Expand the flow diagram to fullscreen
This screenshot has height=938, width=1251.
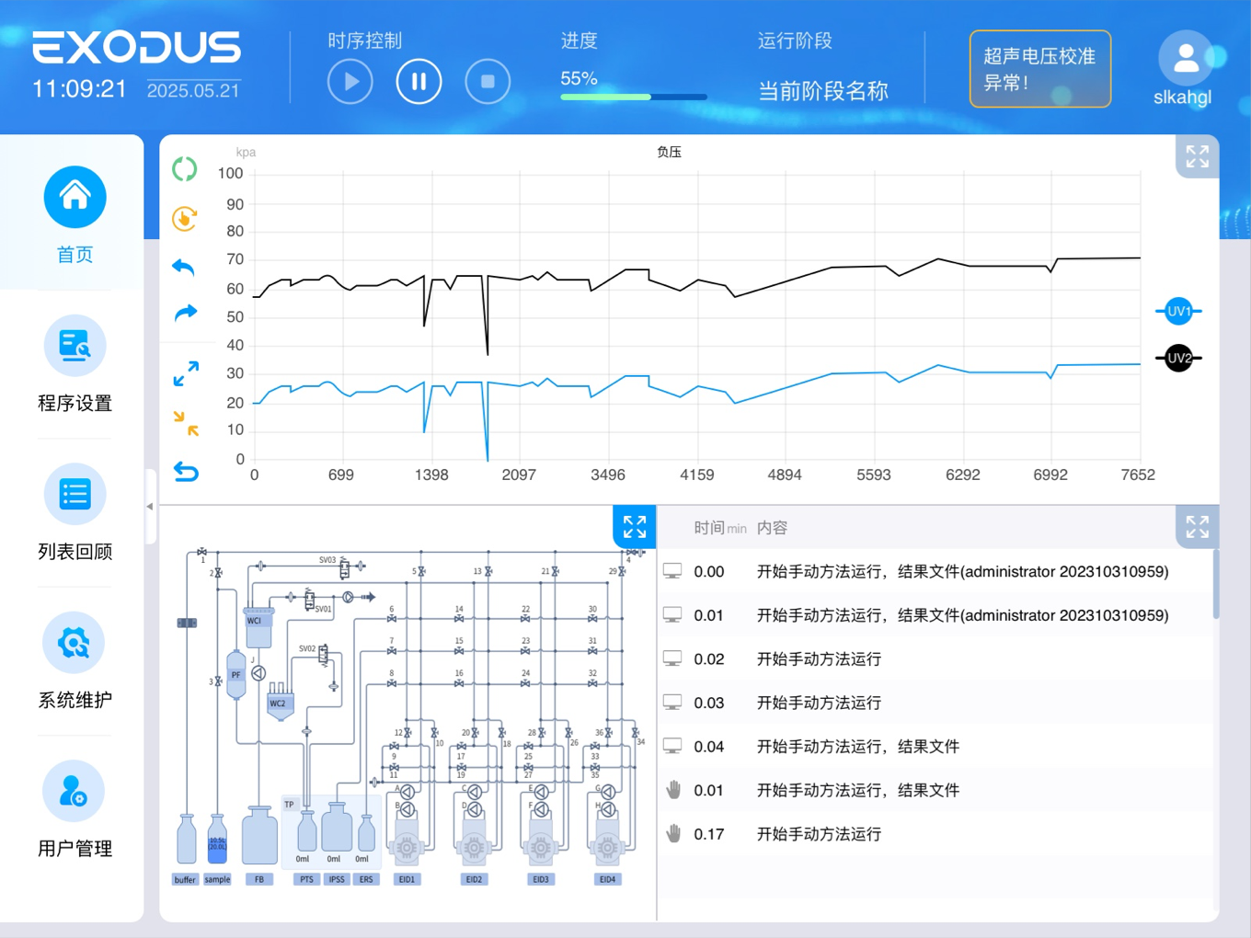tap(635, 527)
